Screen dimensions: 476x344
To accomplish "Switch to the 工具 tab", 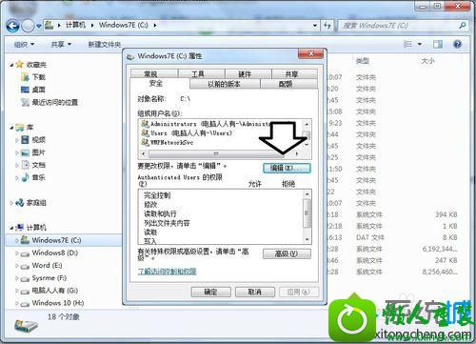I will (x=201, y=73).
